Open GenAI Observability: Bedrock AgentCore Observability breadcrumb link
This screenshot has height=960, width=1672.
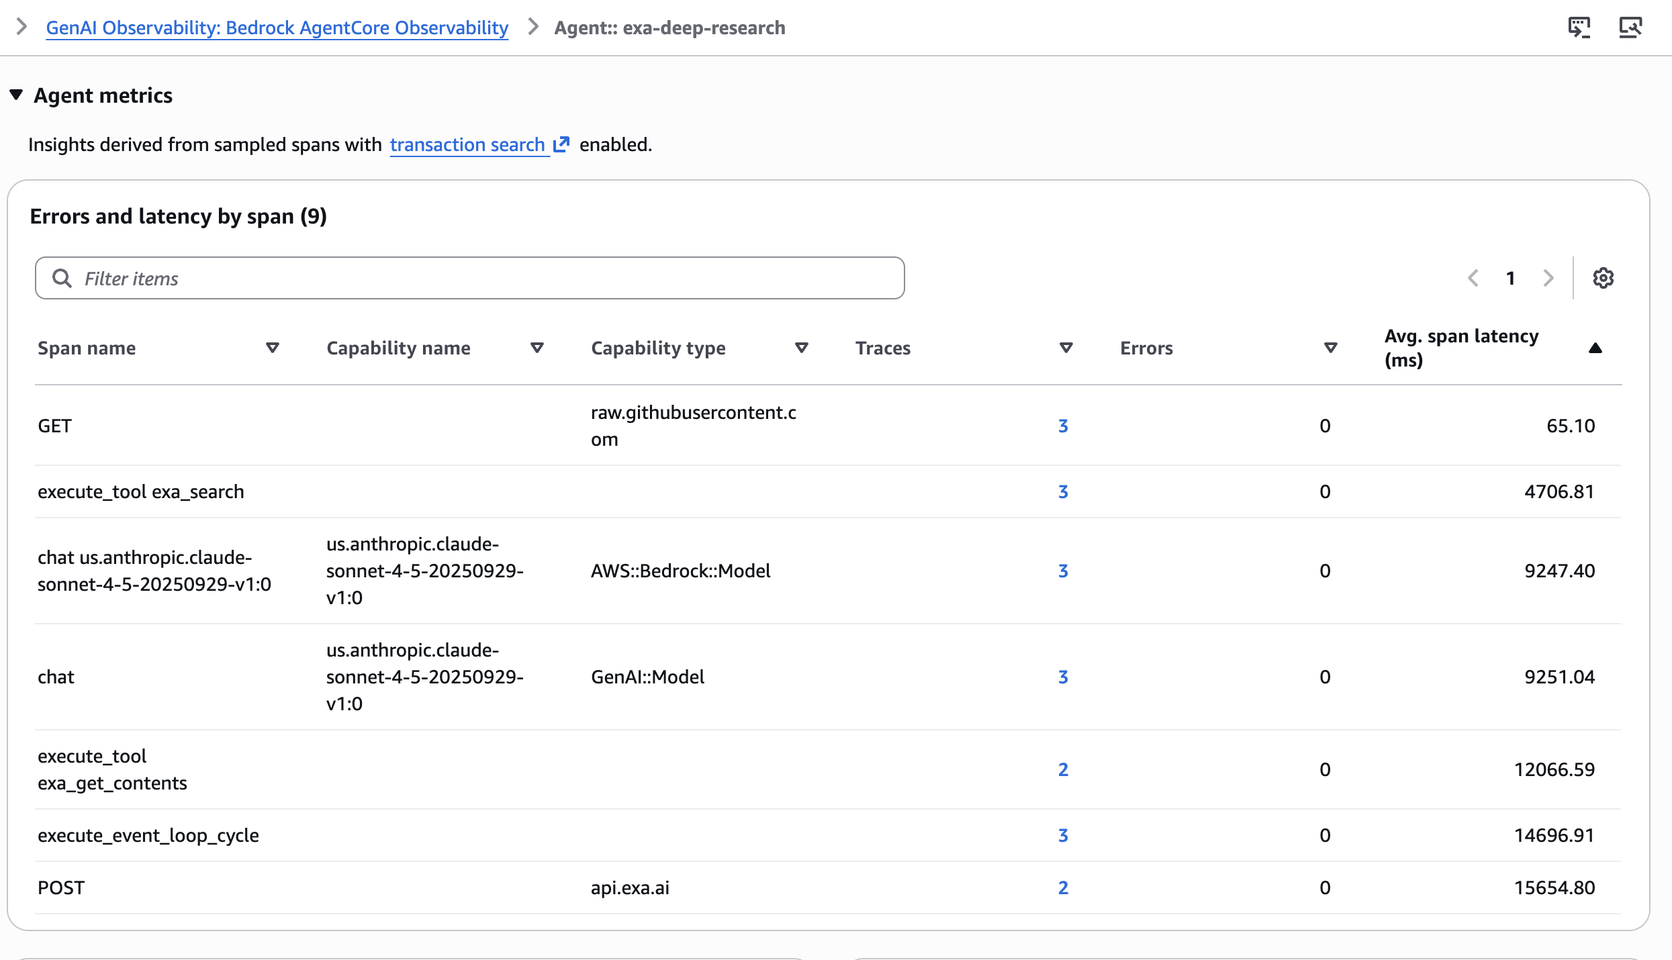(x=277, y=28)
